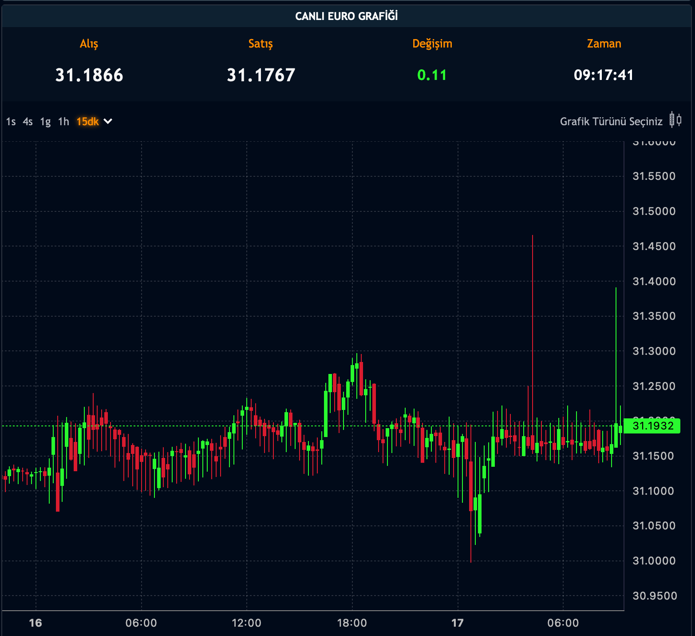Select the 1s time interval
This screenshot has height=636, width=695.
click(11, 122)
